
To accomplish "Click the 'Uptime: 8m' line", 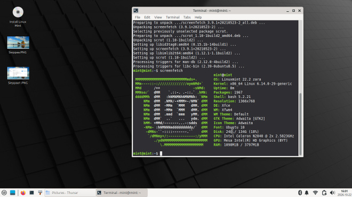I will click(224, 88).
